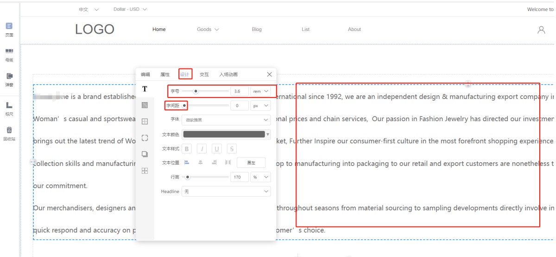Viewport: 556px width, 257px height.
Task: Switch to the 入场动画 tab
Action: (228, 74)
